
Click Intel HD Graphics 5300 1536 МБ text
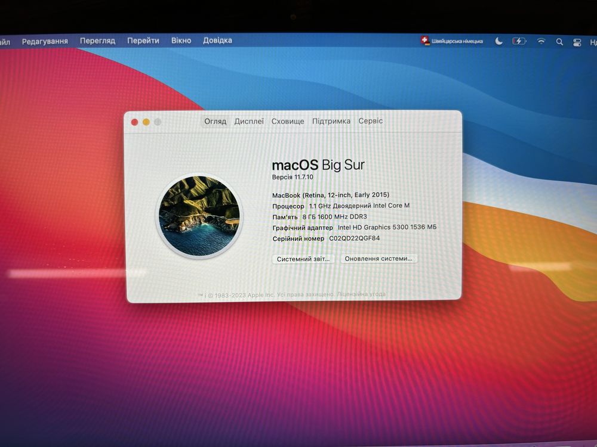pos(387,227)
